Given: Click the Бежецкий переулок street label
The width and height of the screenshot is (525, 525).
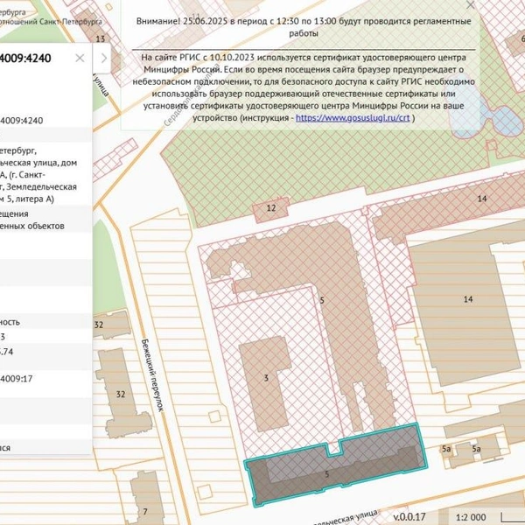Looking at the screenshot, I should click(152, 375).
